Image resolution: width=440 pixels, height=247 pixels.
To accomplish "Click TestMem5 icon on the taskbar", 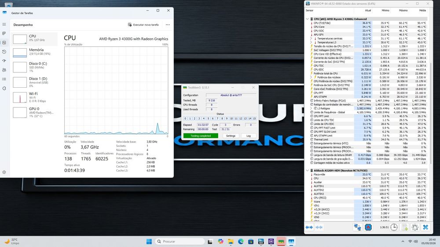I will pyautogui.click(x=281, y=241).
